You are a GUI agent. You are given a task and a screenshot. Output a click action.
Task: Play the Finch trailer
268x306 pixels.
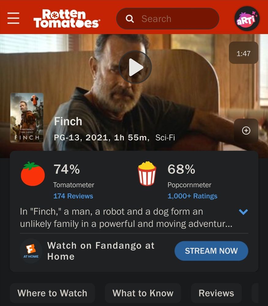135,67
